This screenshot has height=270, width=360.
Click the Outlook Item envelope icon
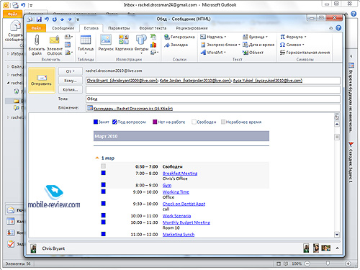pos(55,40)
